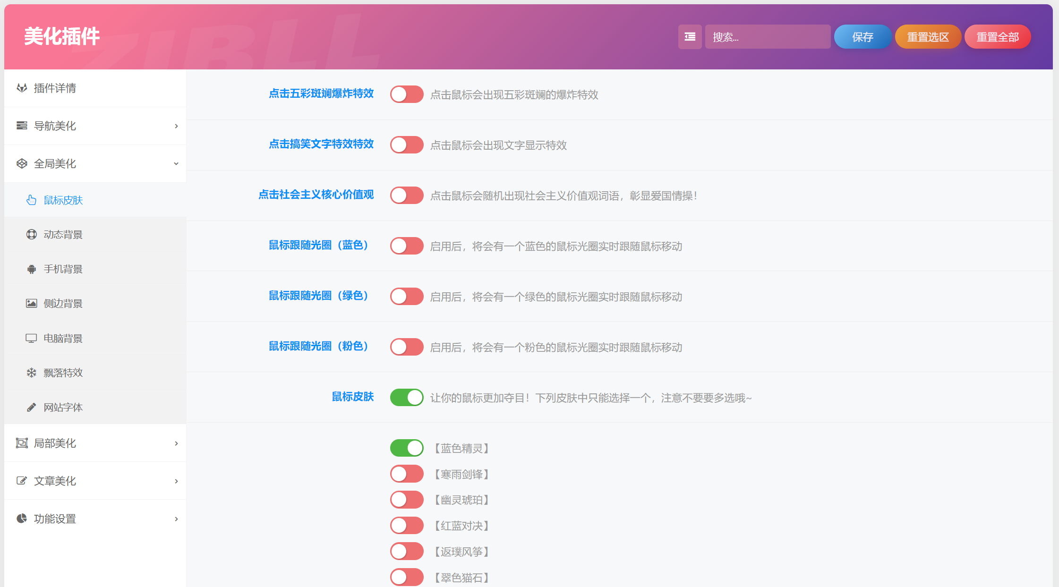Image resolution: width=1059 pixels, height=587 pixels.
Task: Click the 手机背景 android icon
Action: (x=31, y=269)
